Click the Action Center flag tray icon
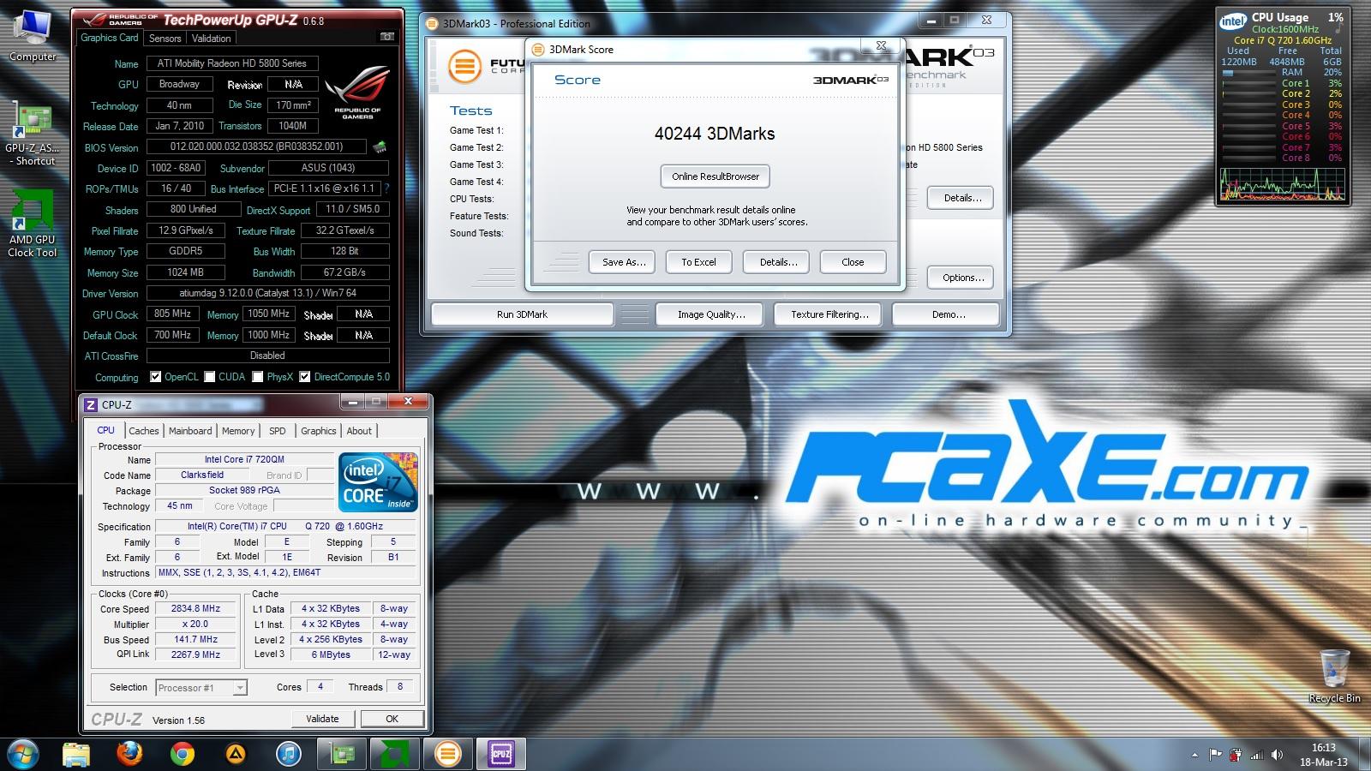The height and width of the screenshot is (771, 1371). click(x=1215, y=755)
